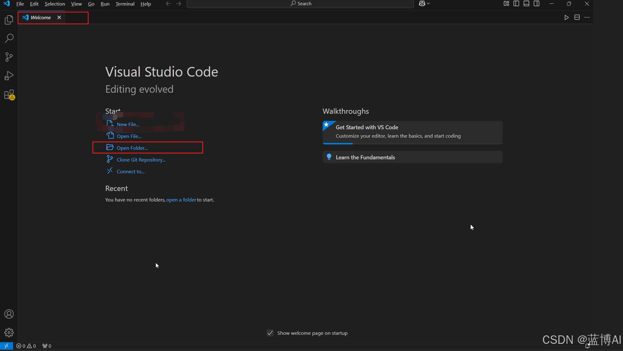Open the Manage gear settings icon

[9, 333]
